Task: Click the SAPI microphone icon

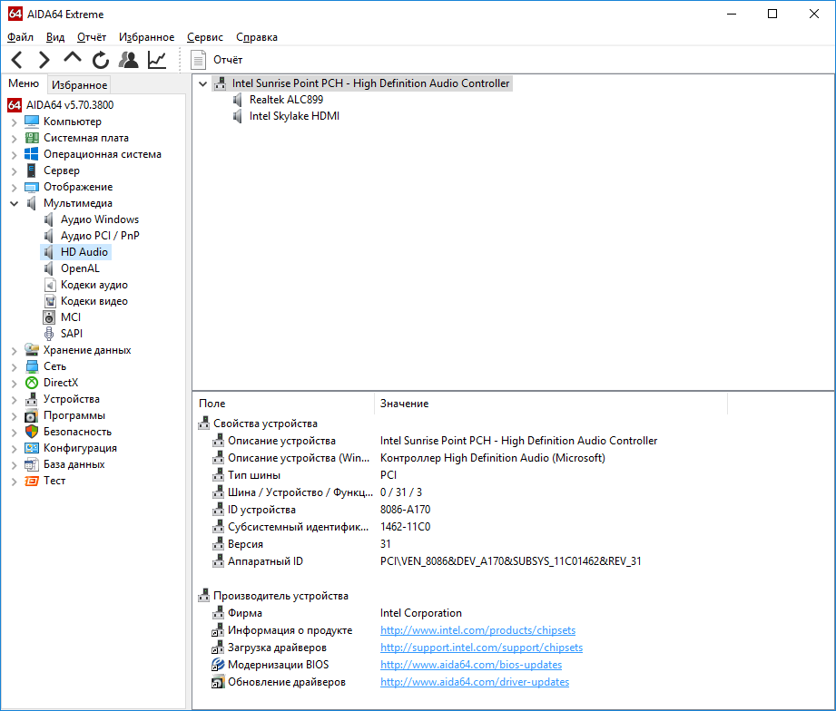Action: point(49,334)
